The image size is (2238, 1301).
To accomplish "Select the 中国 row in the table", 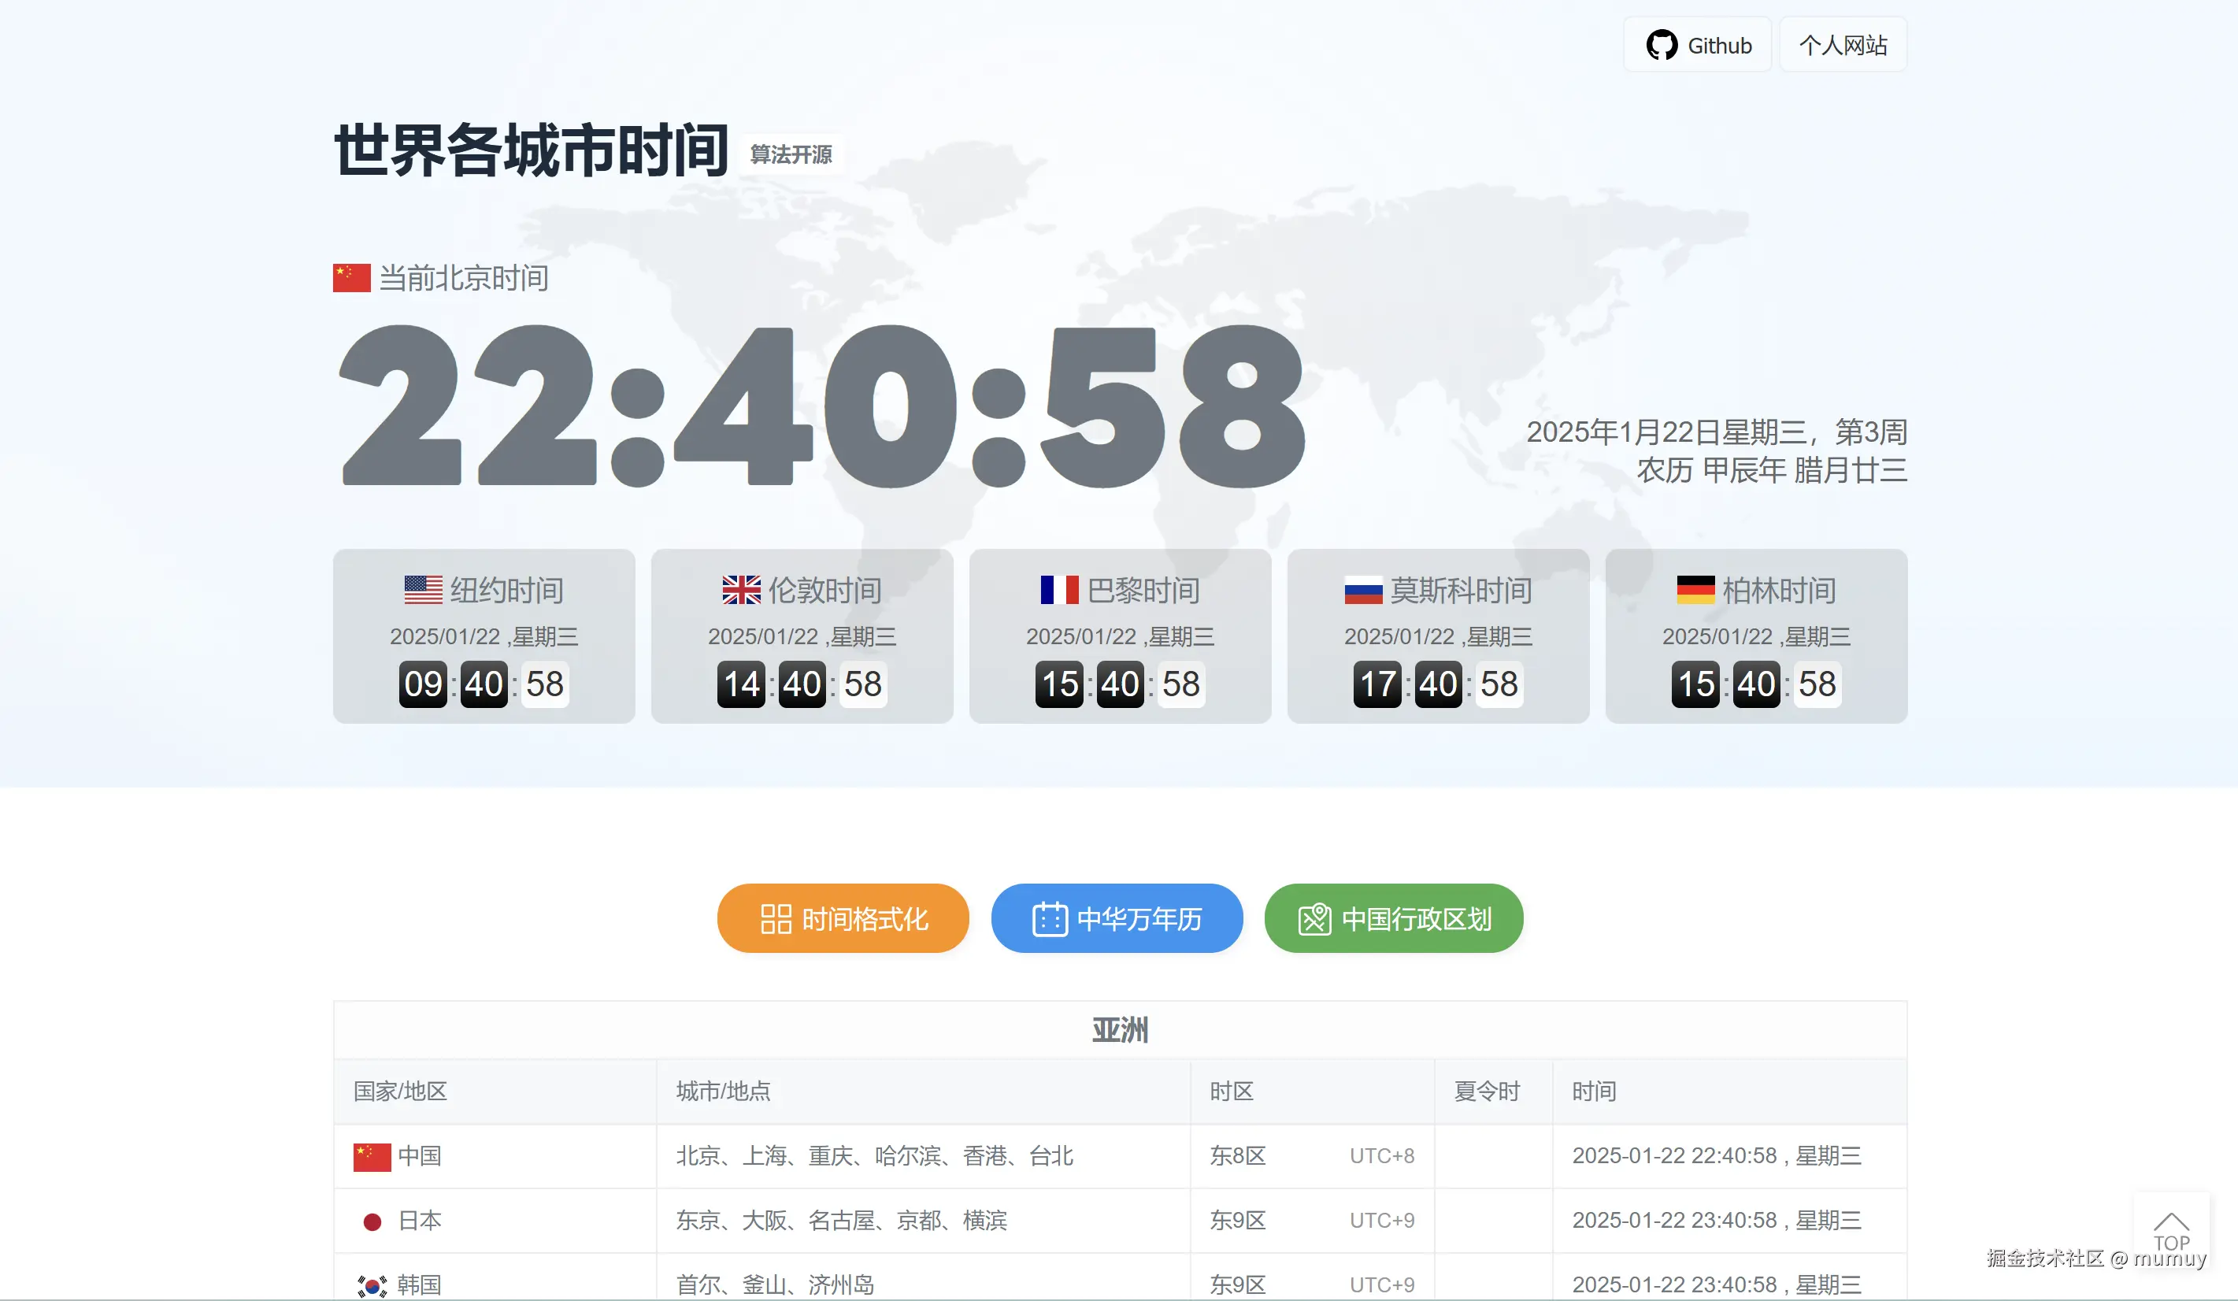I will 421,1156.
